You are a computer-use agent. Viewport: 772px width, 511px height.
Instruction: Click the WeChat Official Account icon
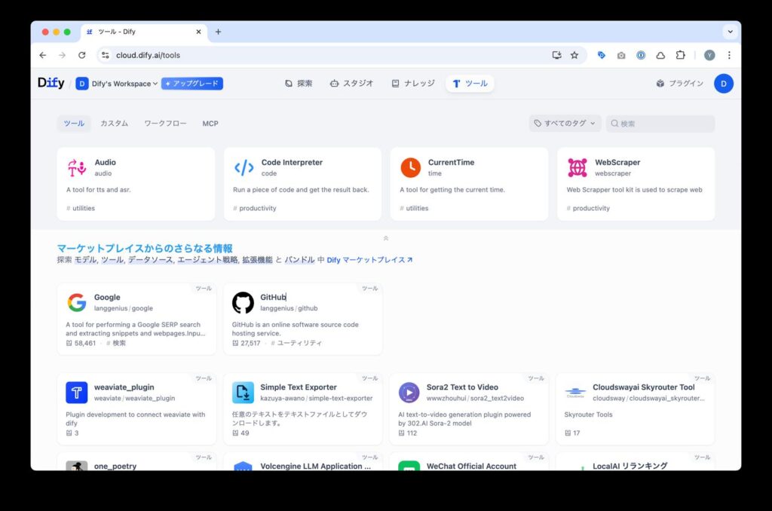(409, 467)
